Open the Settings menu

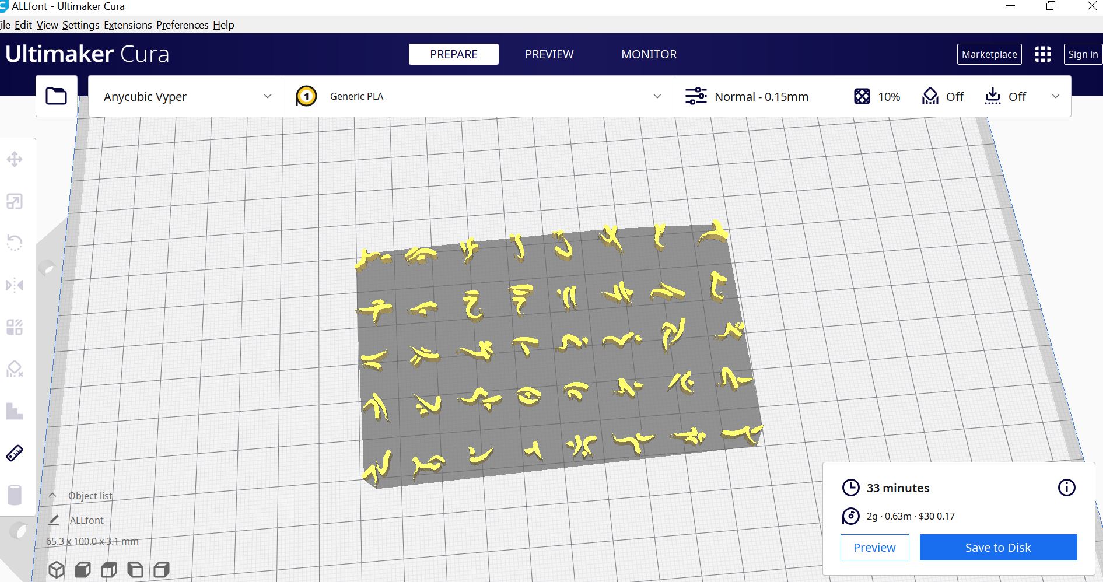81,25
